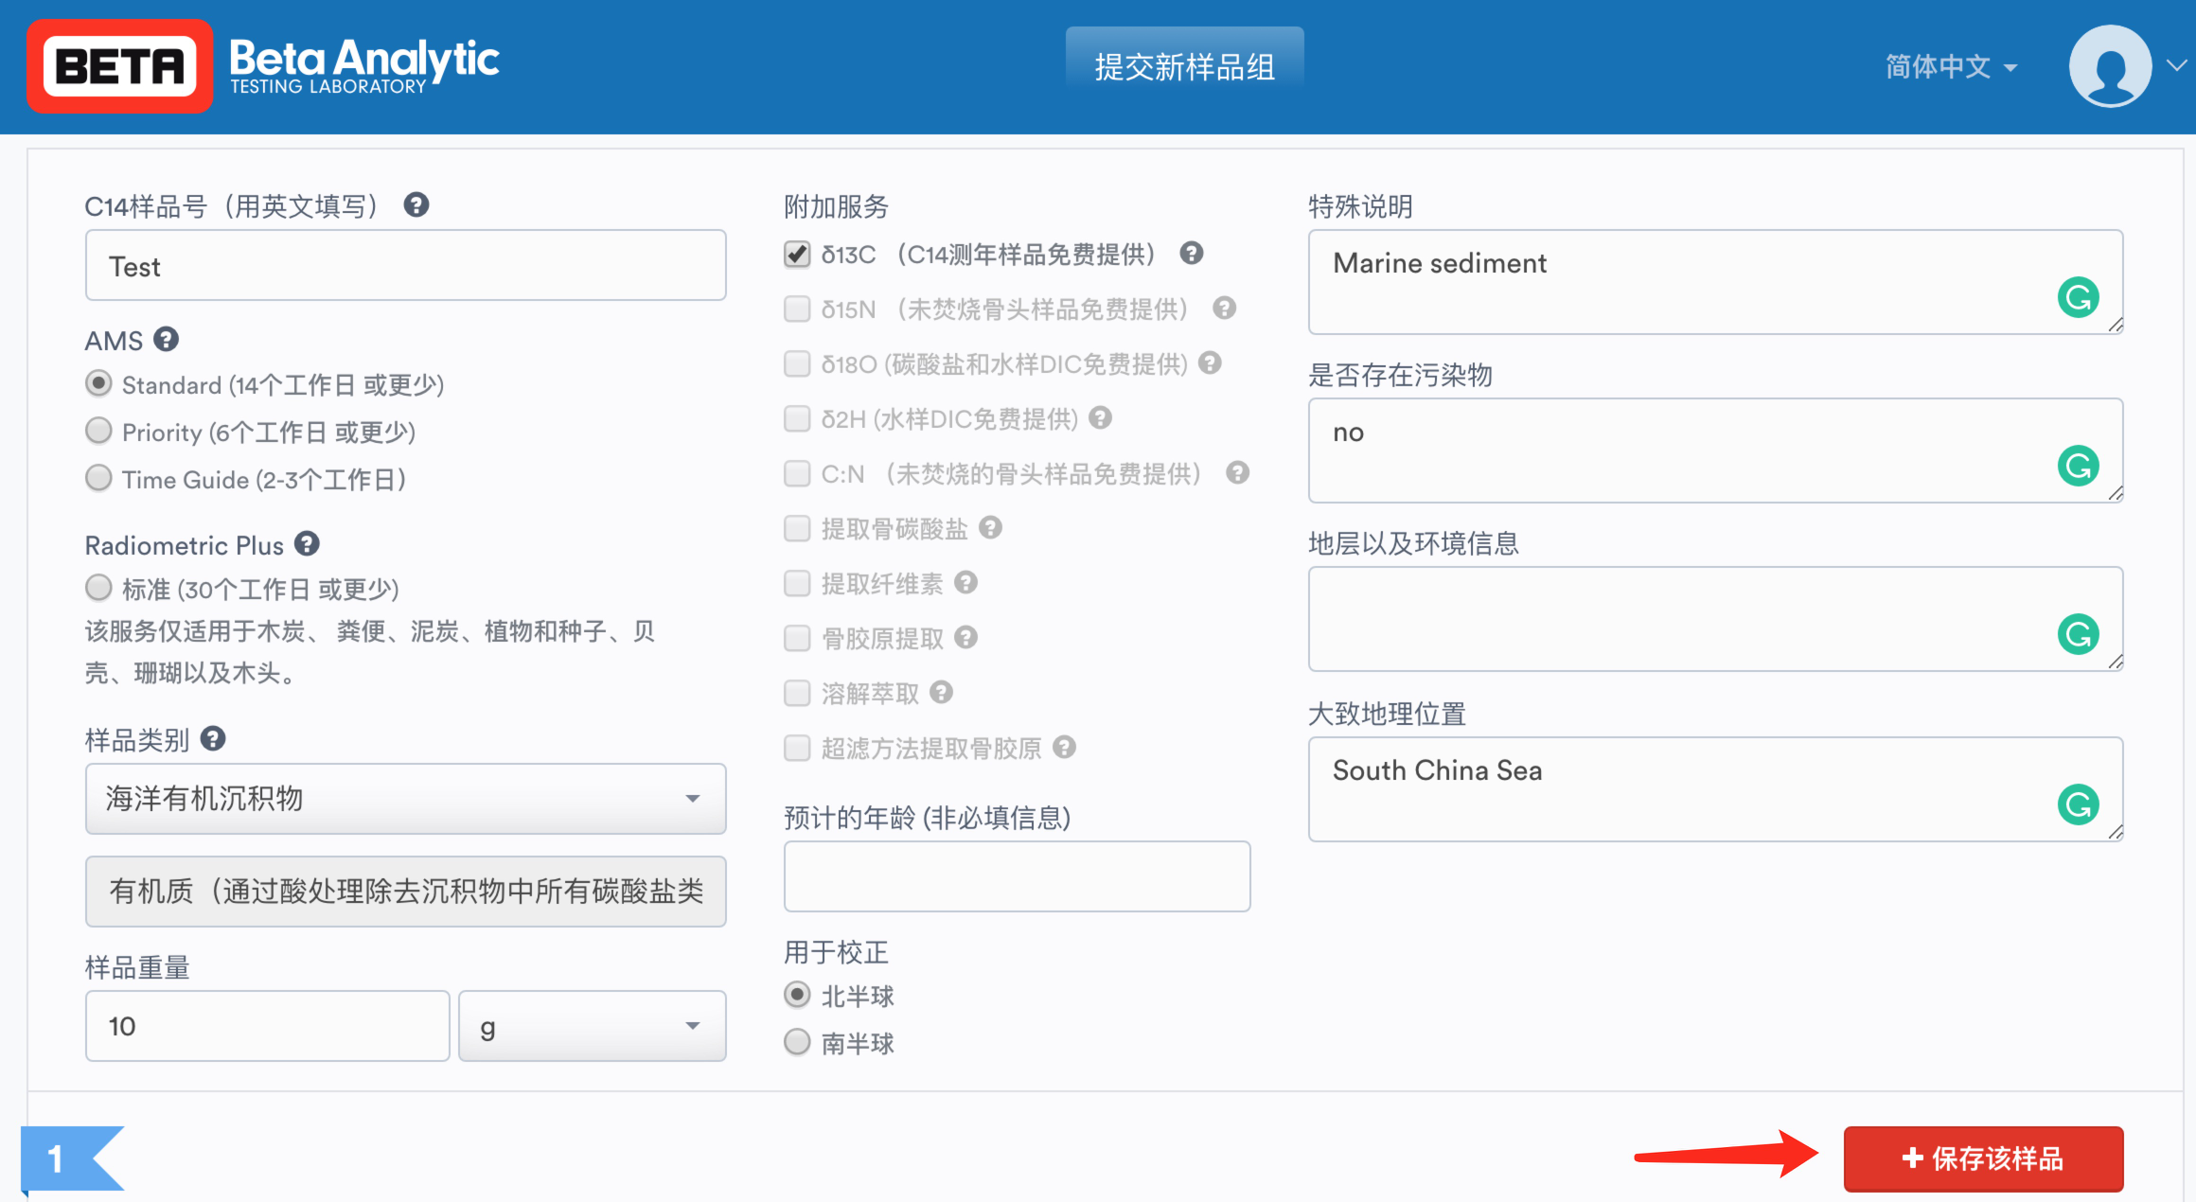Click help icon for δ15N service
The image size is (2196, 1202).
1225,308
